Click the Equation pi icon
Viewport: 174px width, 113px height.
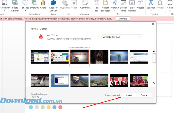[x=151, y=3]
